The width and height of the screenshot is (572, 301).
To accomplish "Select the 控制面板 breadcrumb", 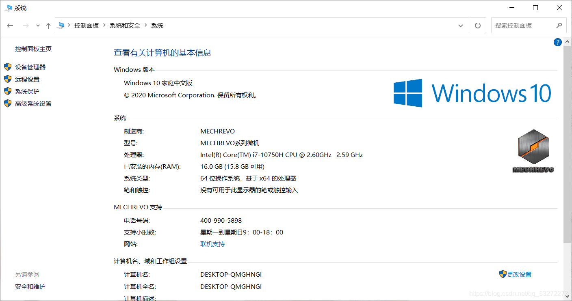I will tap(87, 25).
